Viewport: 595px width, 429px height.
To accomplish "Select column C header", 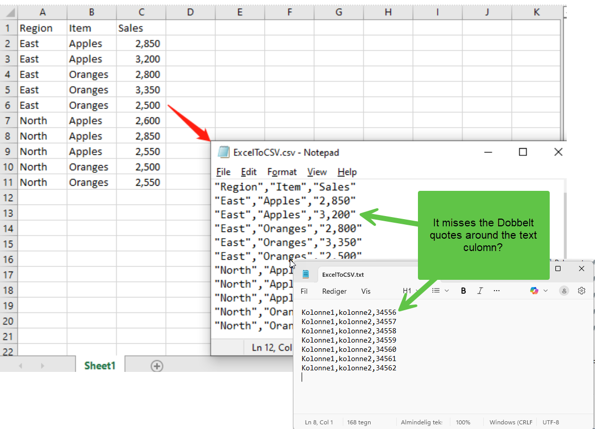I will pos(141,12).
